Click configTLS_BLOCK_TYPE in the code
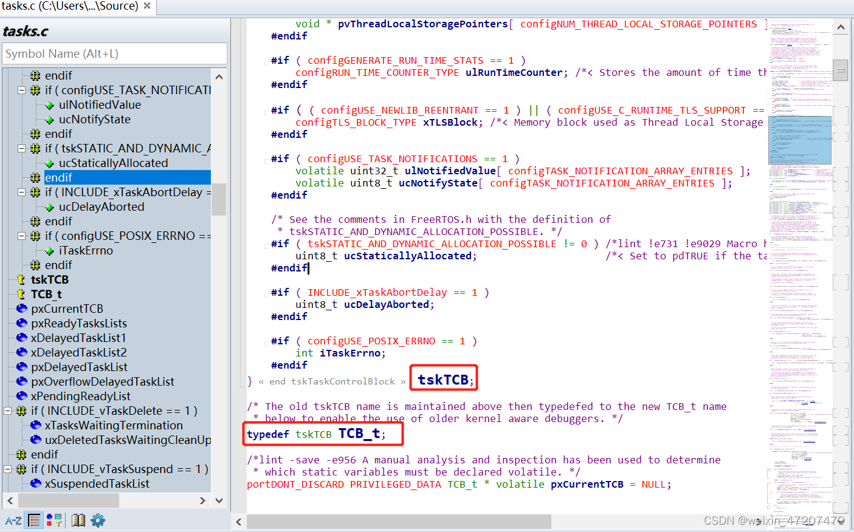The width and height of the screenshot is (854, 532). (356, 122)
